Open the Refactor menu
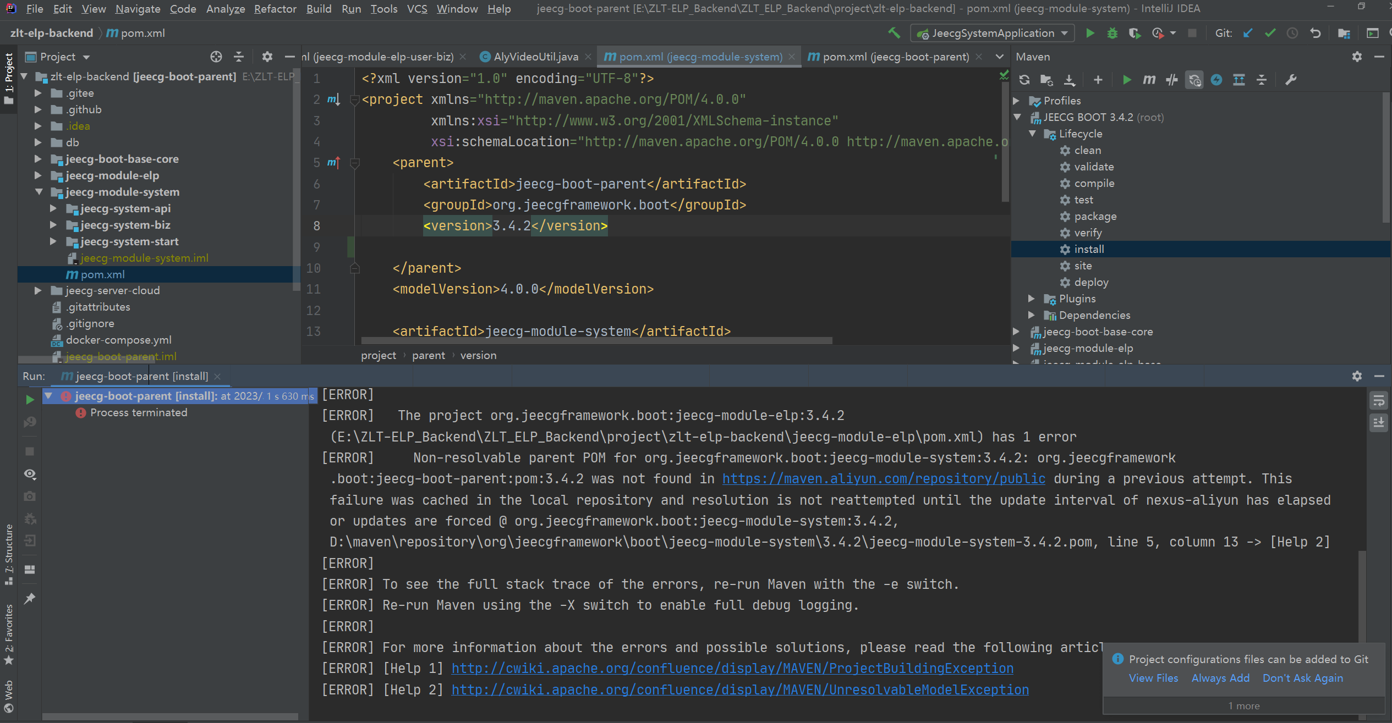 (x=275, y=9)
